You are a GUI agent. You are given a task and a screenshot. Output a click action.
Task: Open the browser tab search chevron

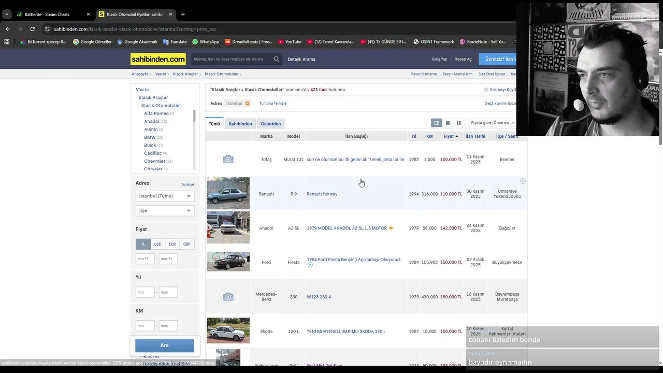7,14
